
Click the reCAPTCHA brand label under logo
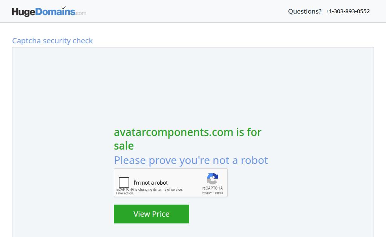click(213, 188)
